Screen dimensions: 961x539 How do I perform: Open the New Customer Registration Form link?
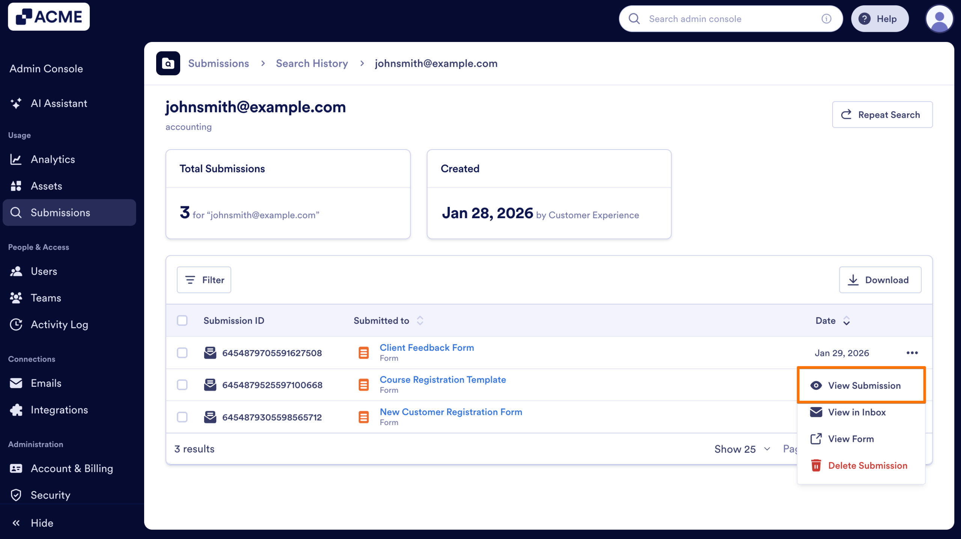pos(450,412)
